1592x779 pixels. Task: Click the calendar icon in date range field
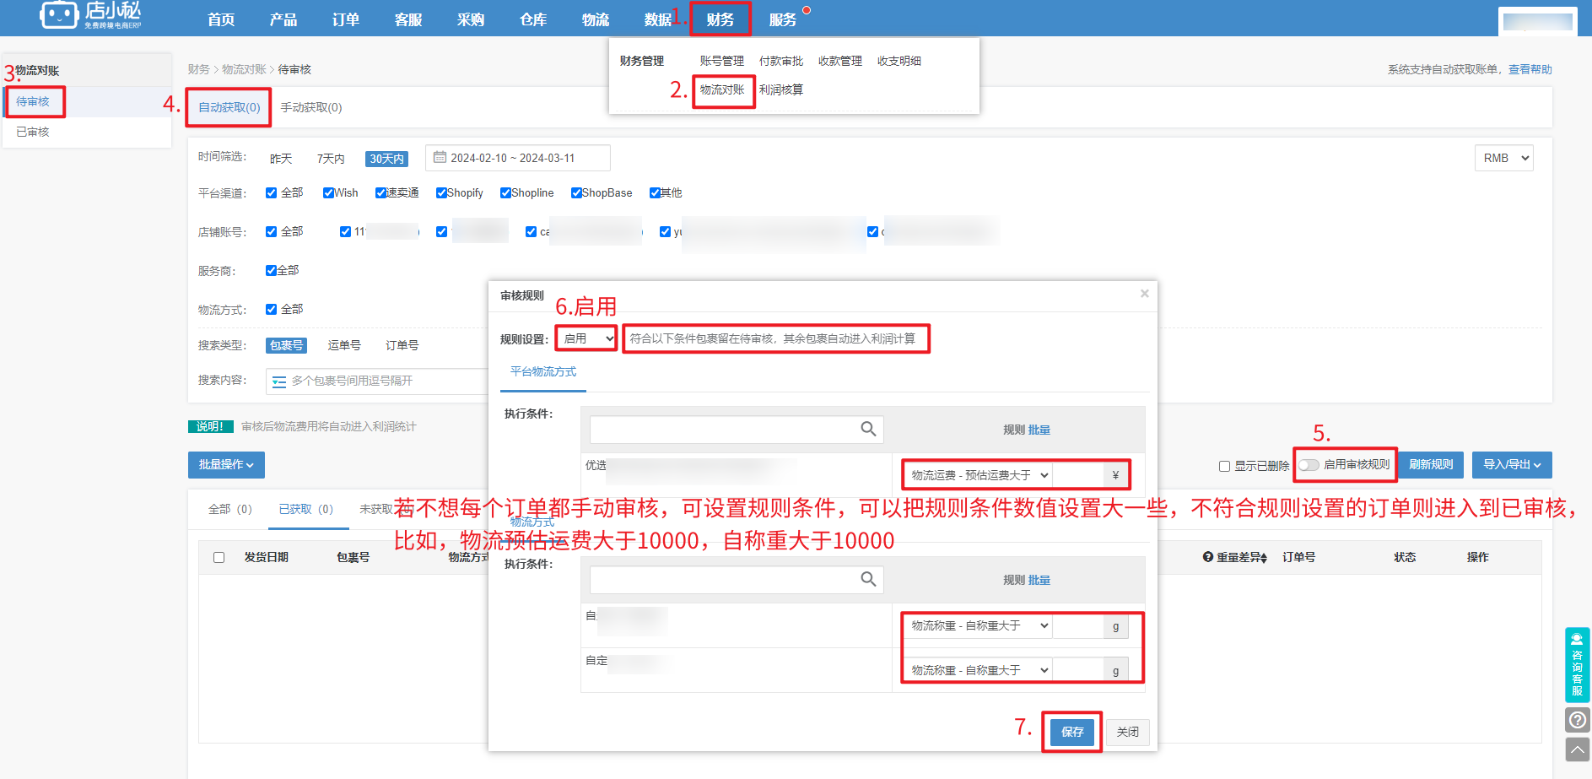tap(440, 157)
